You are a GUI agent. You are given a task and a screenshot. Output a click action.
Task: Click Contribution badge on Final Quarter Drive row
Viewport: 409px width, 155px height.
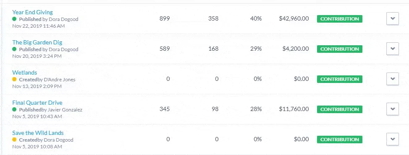(340, 109)
